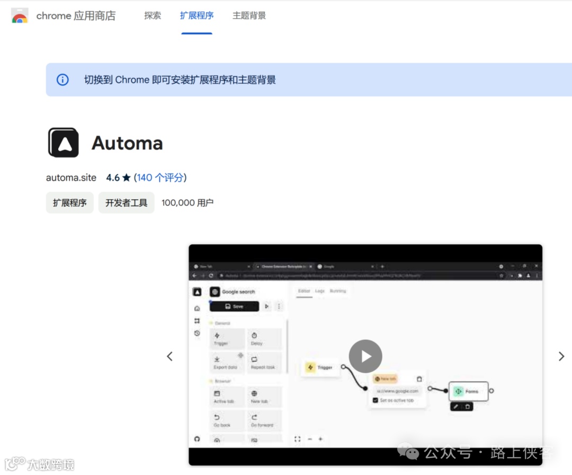This screenshot has width=572, height=475.
Task: Switch to the 扩展程序 tab
Action: tap(196, 16)
